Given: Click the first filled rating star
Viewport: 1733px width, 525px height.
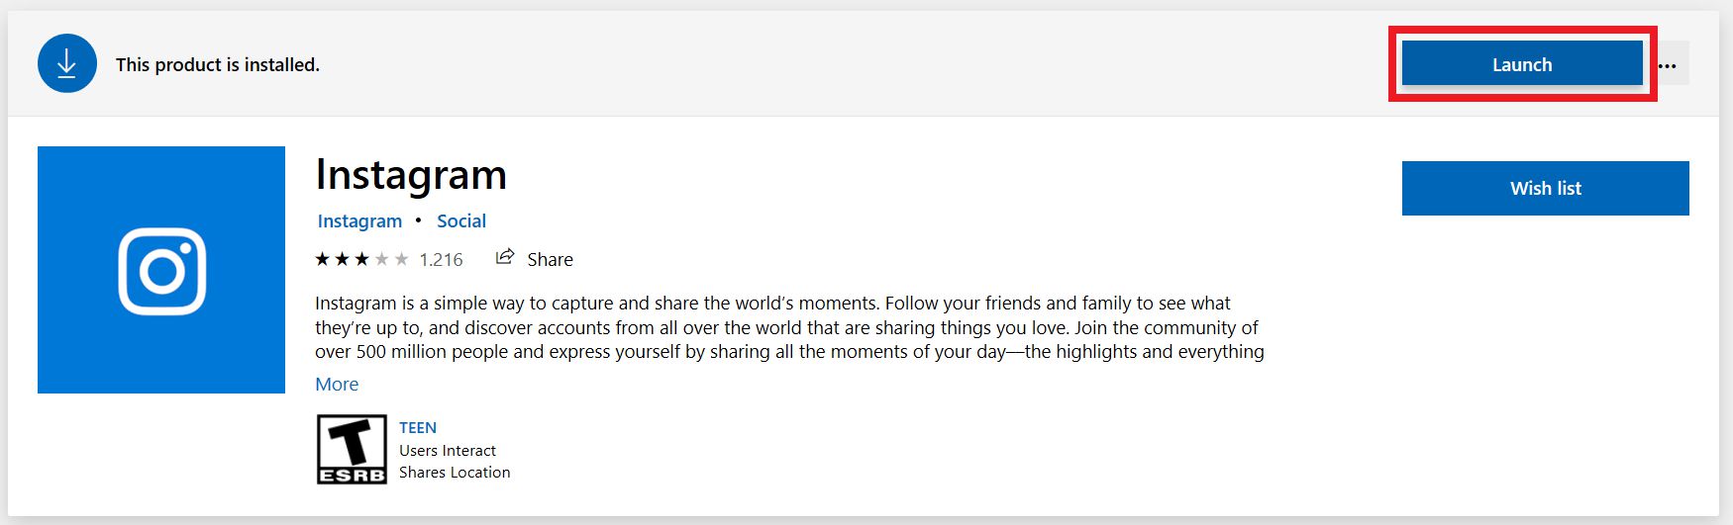Looking at the screenshot, I should coord(323,259).
